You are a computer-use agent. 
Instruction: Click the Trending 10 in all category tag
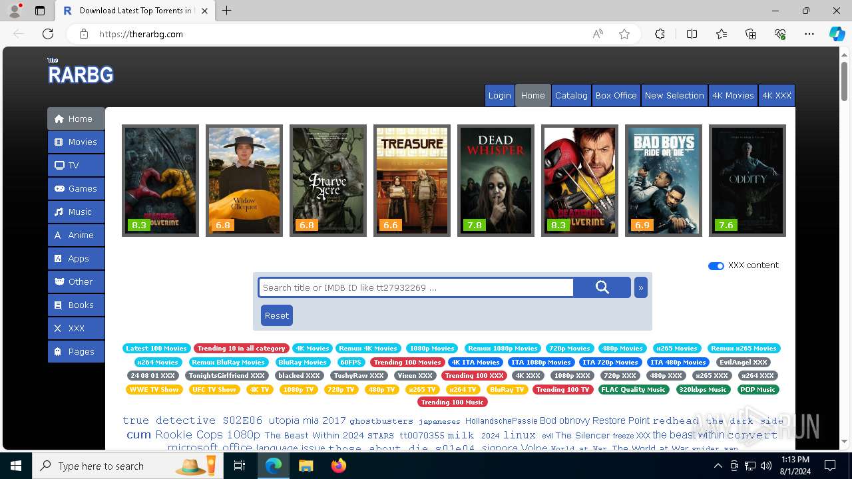[x=241, y=348]
